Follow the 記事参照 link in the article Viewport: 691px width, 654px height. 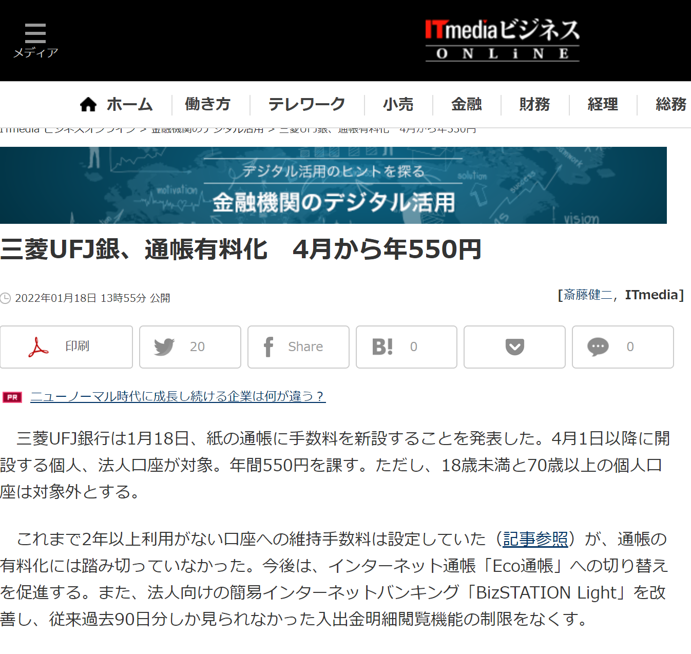click(x=535, y=539)
